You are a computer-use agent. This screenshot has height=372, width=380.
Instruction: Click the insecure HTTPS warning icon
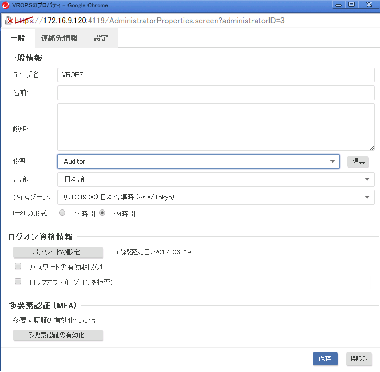point(9,21)
